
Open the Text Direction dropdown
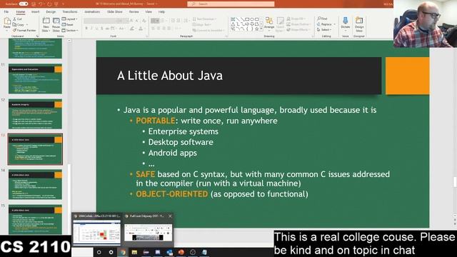[x=205, y=19]
